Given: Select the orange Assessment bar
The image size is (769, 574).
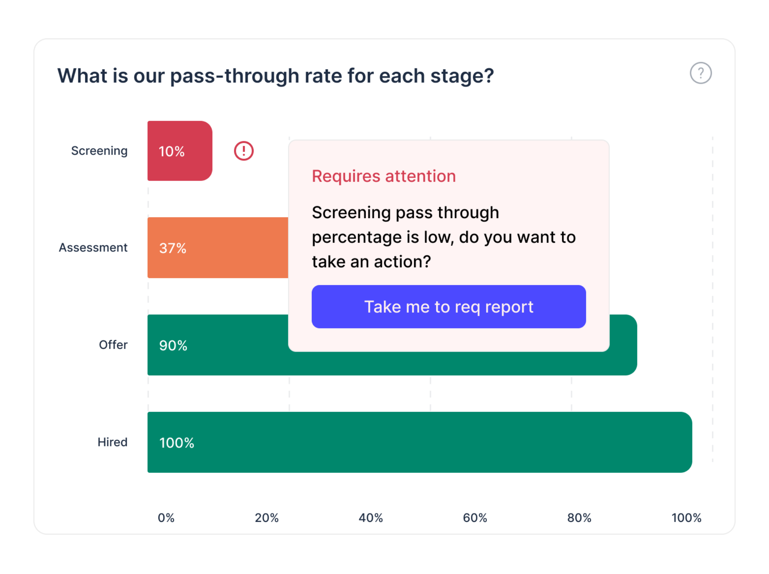Looking at the screenshot, I should tap(217, 248).
